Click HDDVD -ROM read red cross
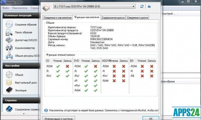 (x=114, y=66)
